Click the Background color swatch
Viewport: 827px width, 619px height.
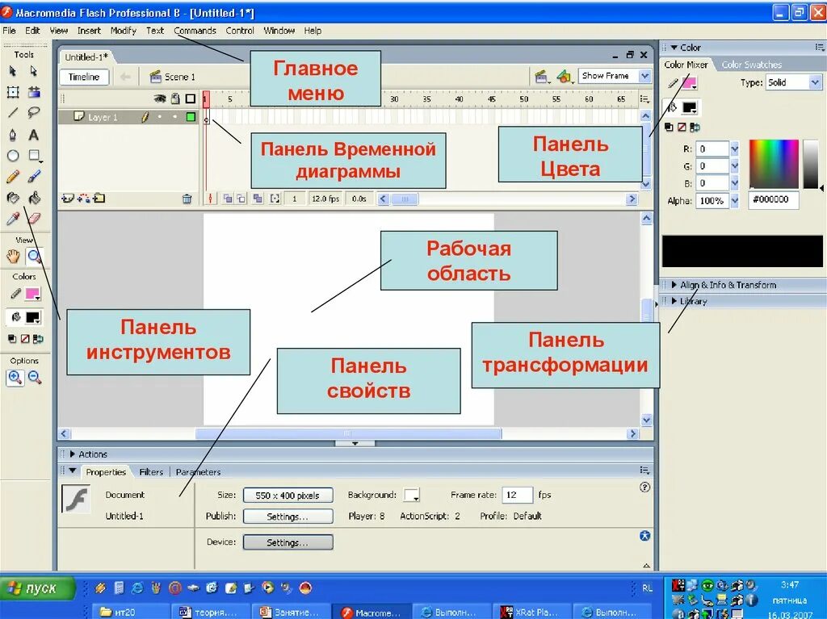tap(411, 495)
